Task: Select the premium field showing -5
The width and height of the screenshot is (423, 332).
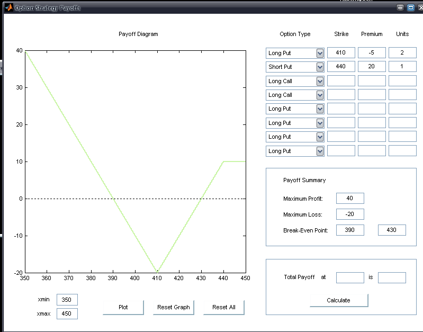Action: tap(372, 52)
